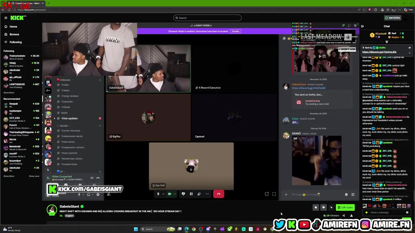Open Discord soundboard
The image size is (415, 233).
199,194
